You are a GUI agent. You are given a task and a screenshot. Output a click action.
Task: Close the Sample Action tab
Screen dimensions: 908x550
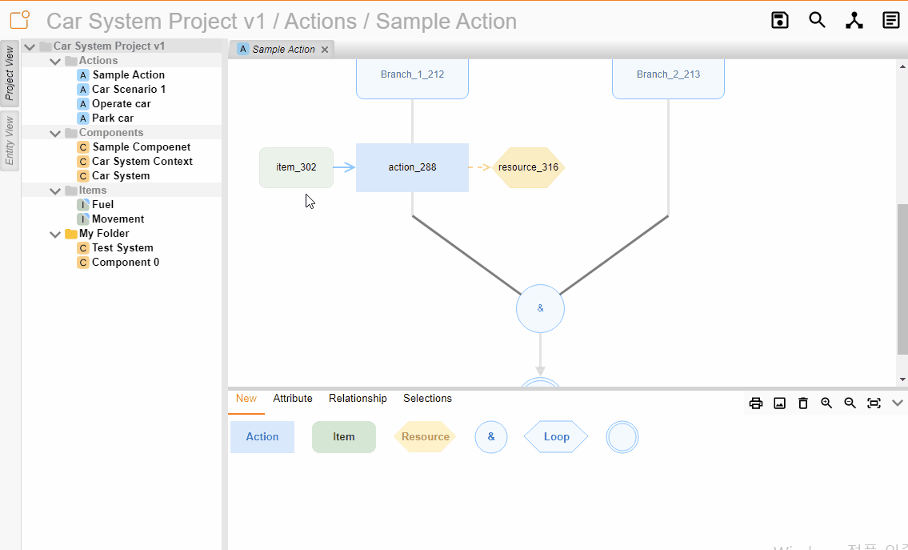[x=325, y=50]
